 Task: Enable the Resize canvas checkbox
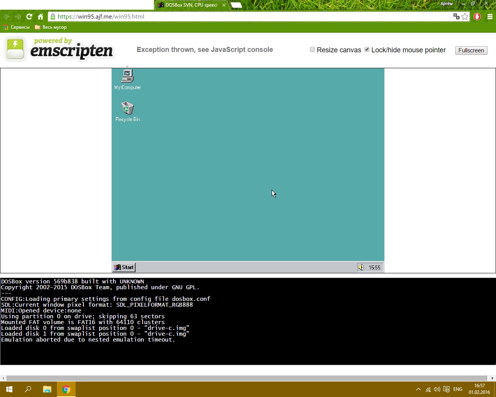point(312,49)
